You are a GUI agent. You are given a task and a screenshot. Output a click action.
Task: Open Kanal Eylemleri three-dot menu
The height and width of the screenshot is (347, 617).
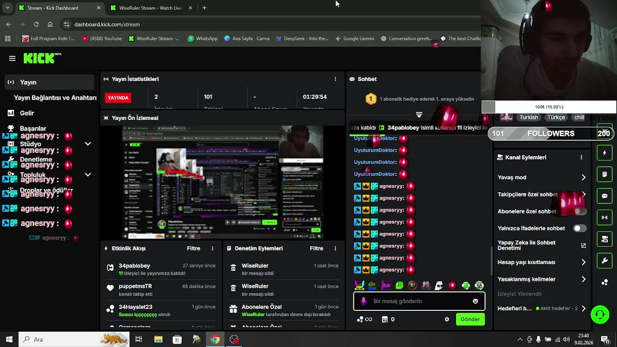click(x=581, y=158)
